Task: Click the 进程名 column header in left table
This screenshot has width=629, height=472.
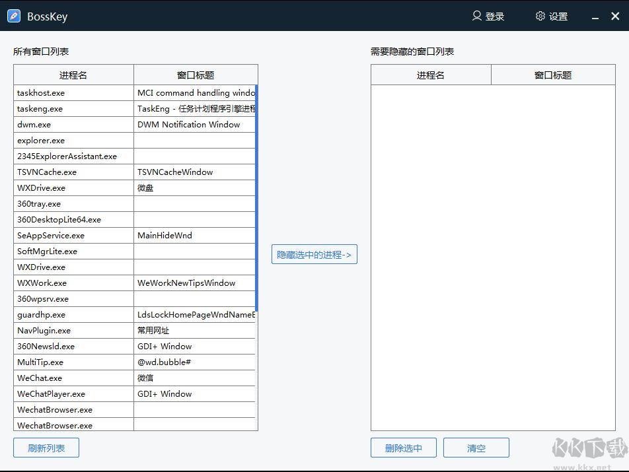Action: point(73,75)
